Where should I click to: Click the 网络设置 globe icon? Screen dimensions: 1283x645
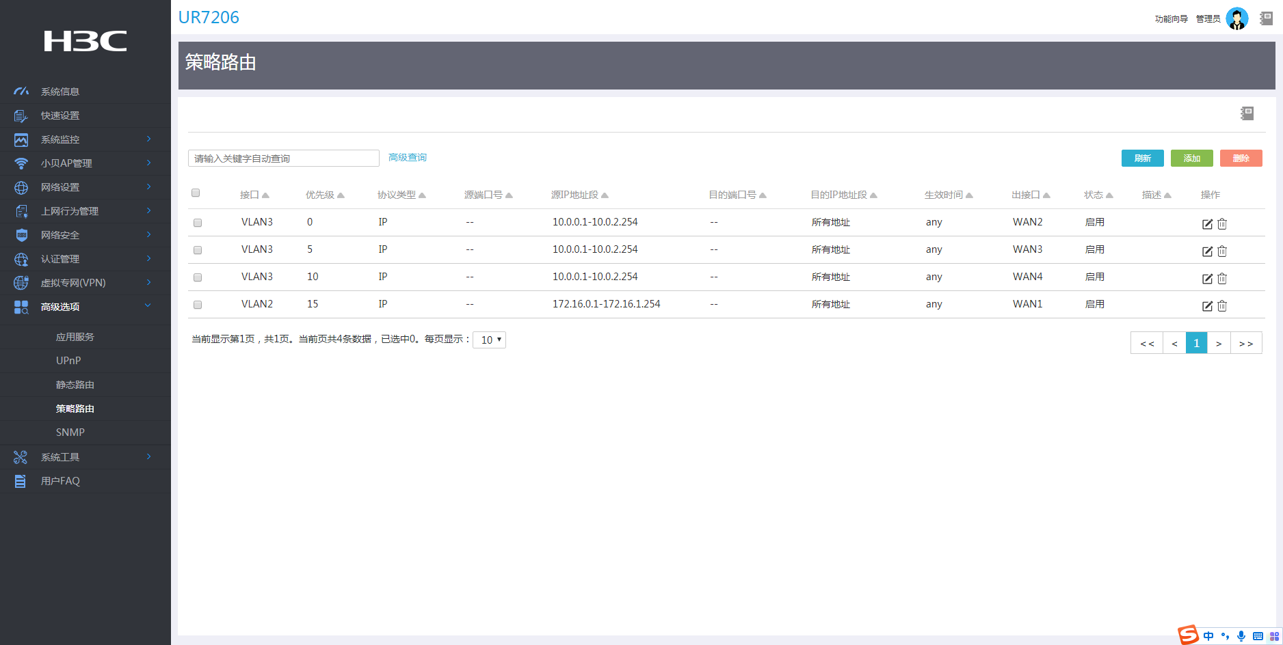point(21,187)
